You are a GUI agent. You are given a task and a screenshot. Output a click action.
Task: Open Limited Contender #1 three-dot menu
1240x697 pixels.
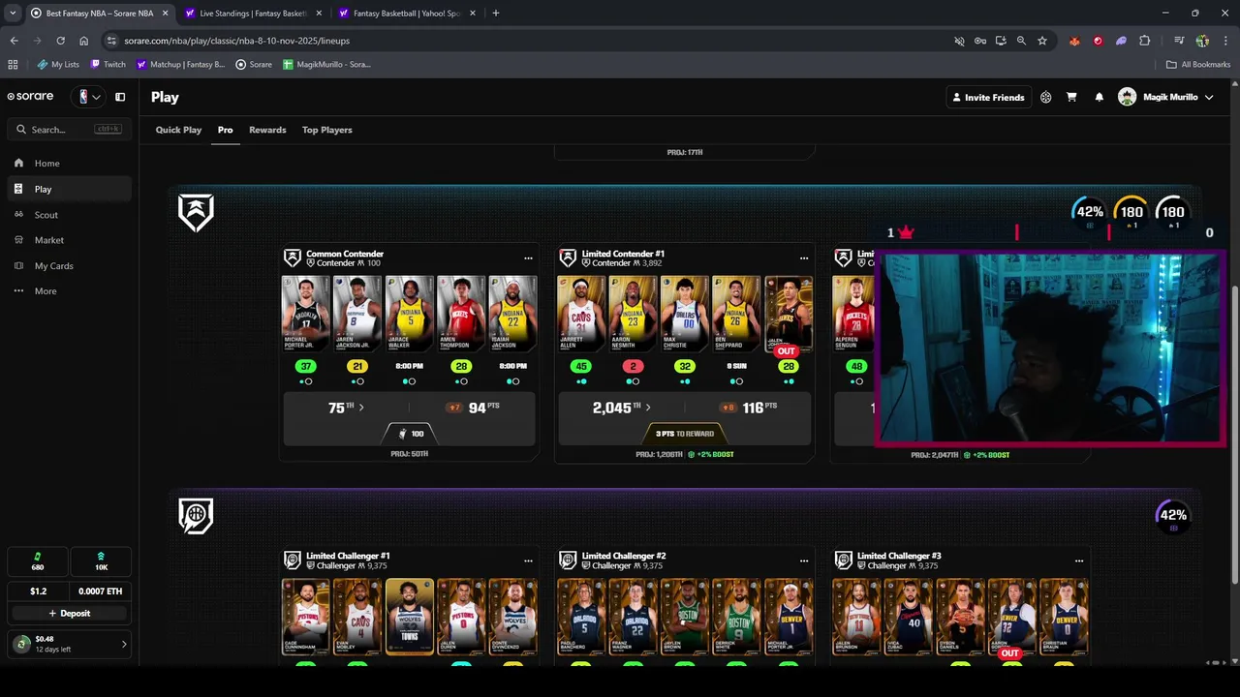coord(803,258)
